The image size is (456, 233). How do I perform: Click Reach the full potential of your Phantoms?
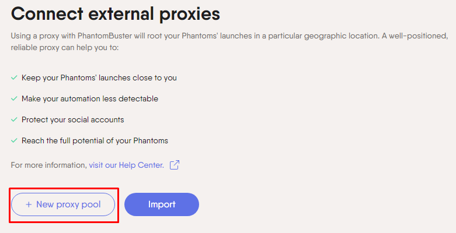click(95, 141)
